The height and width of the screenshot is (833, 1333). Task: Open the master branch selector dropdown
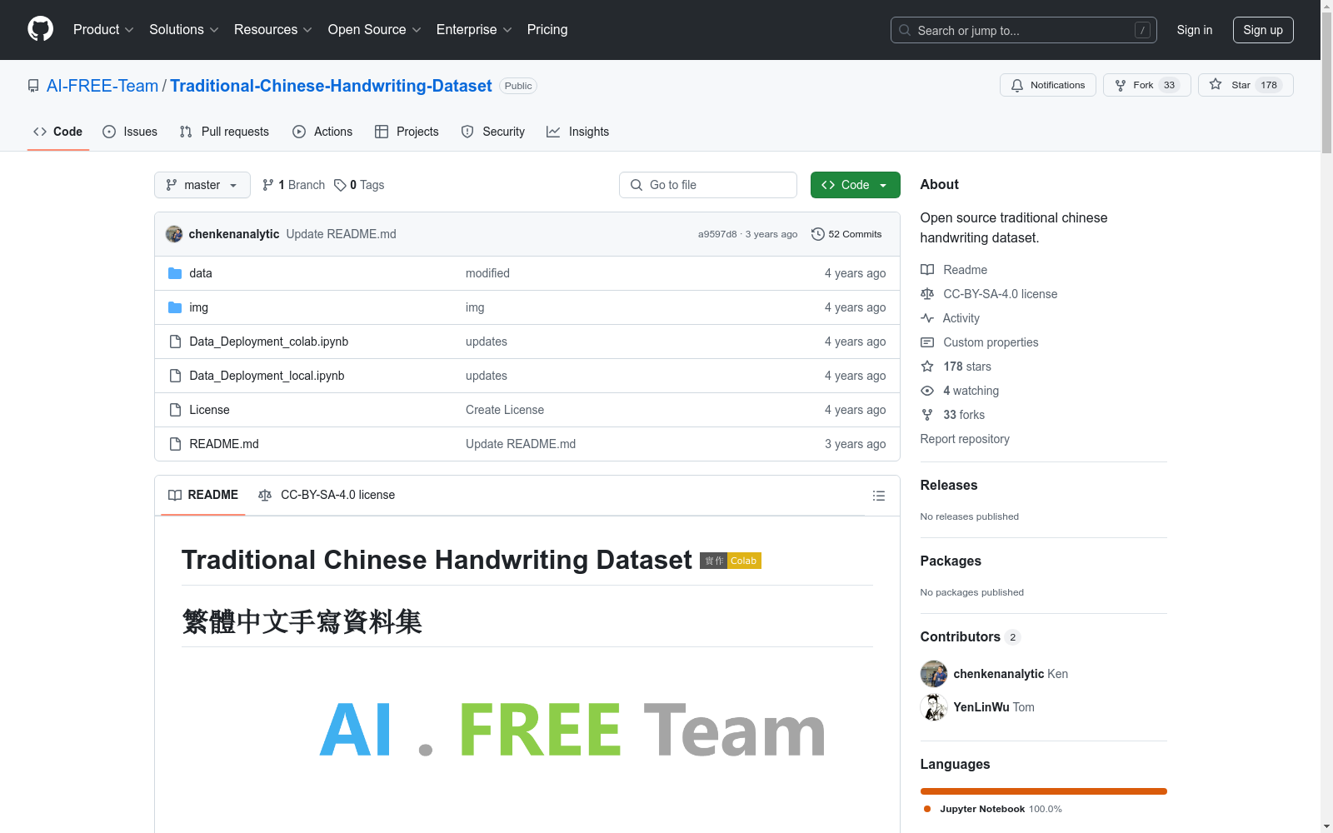click(x=202, y=185)
